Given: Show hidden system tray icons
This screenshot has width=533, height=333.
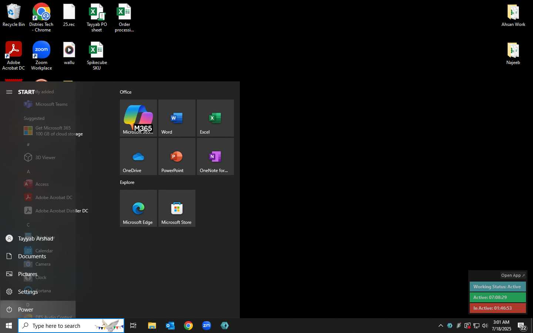Looking at the screenshot, I should click(x=440, y=326).
